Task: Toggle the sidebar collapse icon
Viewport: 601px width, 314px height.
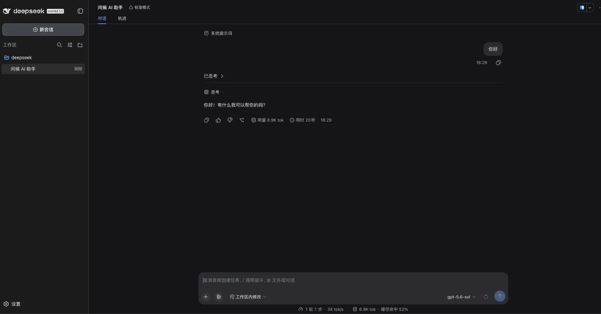Action: pos(80,11)
